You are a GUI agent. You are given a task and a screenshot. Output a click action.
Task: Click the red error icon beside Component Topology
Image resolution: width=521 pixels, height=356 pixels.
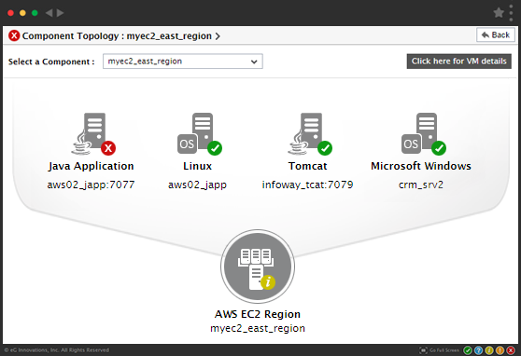(14, 35)
